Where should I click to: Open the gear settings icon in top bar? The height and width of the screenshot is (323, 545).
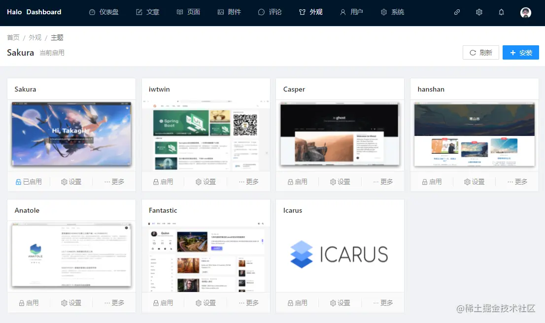[x=479, y=12]
